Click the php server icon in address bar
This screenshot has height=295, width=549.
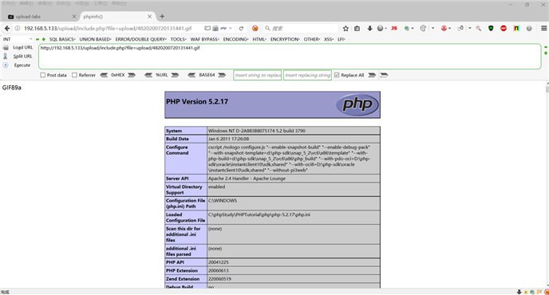[223, 29]
